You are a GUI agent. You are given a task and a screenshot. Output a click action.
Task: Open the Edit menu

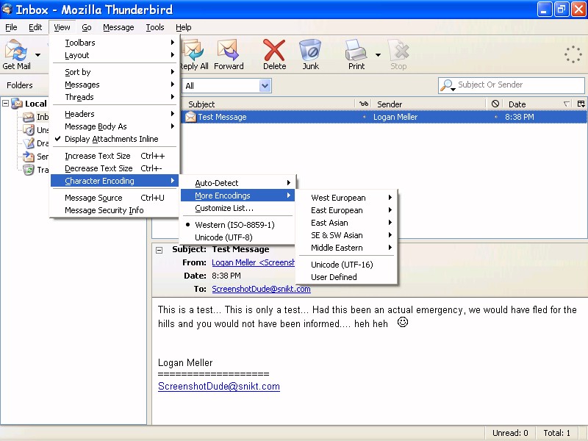[35, 27]
